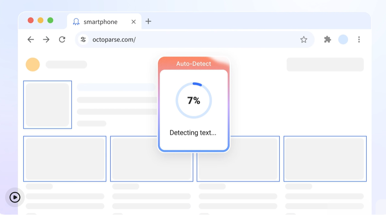This screenshot has height=215, width=386.
Task: Open the round profile avatar
Action: click(x=343, y=39)
